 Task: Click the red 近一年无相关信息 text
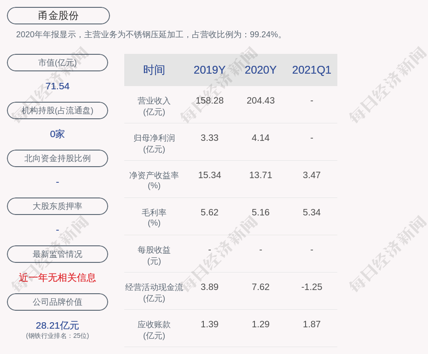58,278
